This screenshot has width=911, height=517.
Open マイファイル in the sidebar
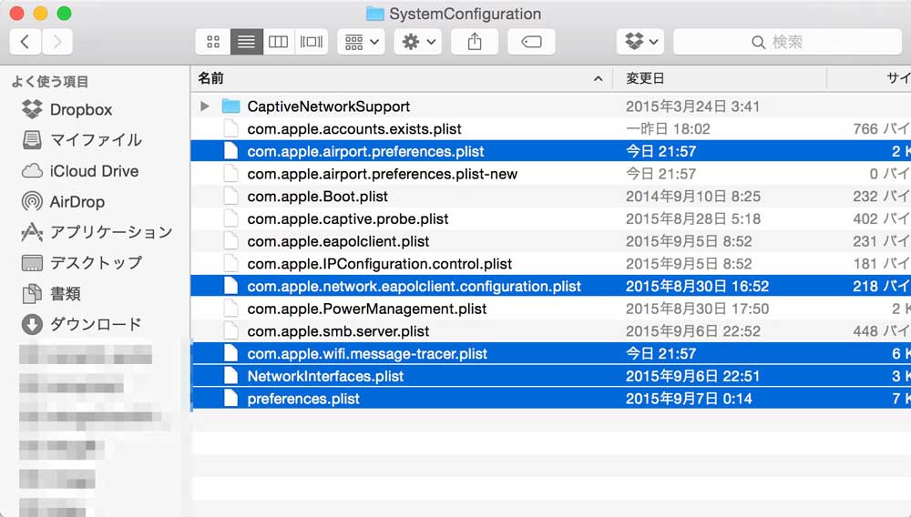[x=81, y=140]
